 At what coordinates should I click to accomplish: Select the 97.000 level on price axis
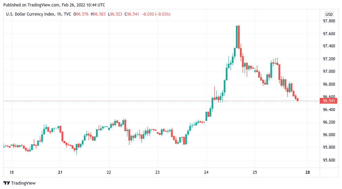329,71
